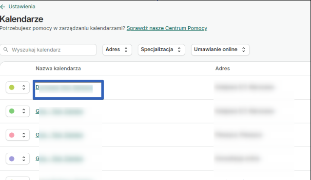Open the calendar link in the pink row
The image size is (311, 180).
pos(59,135)
